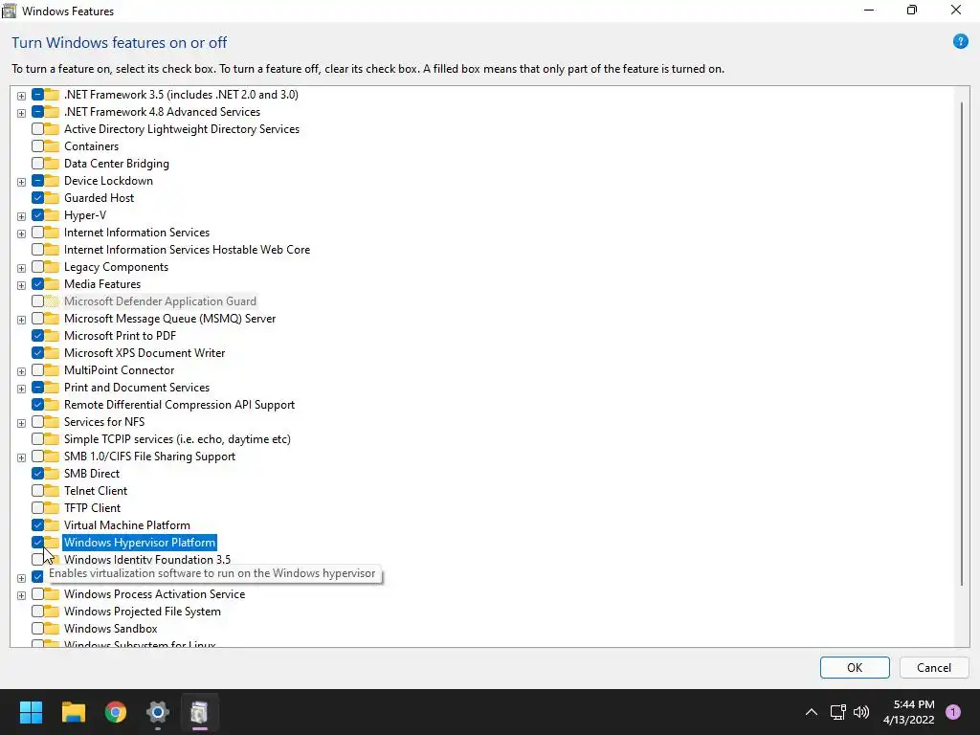
Task: Click the Legacy Components folder icon
Action: click(52, 267)
